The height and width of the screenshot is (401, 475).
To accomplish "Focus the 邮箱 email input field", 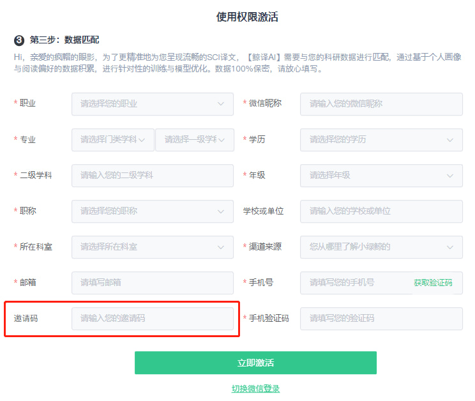I will (153, 283).
